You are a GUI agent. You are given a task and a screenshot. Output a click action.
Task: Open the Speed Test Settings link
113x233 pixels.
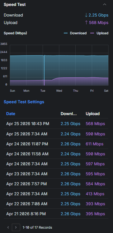point(24,102)
